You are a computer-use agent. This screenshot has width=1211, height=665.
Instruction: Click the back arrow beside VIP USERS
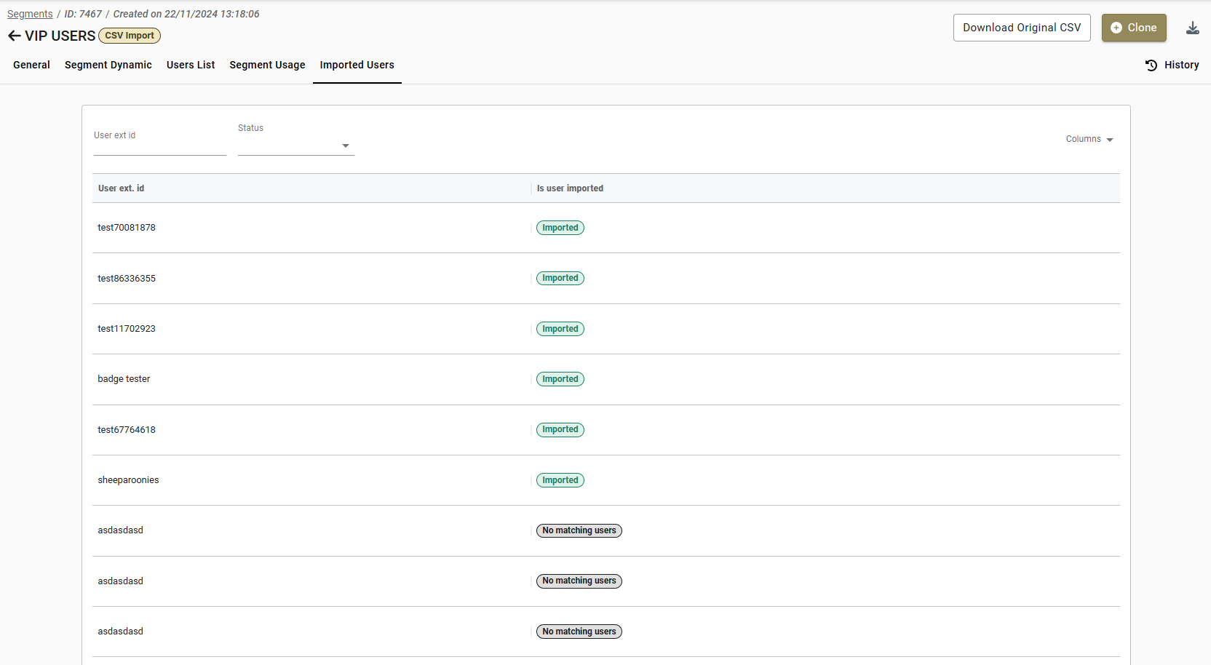14,36
